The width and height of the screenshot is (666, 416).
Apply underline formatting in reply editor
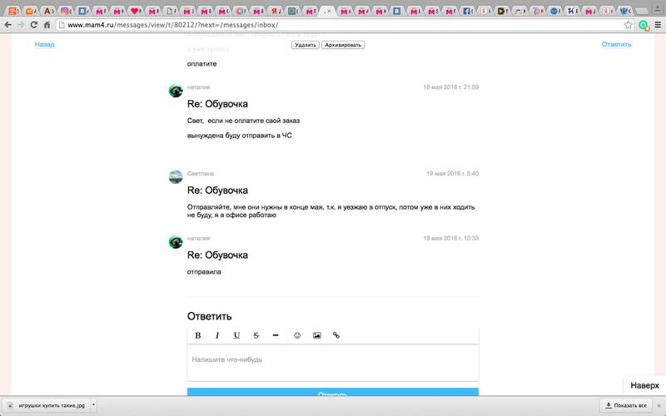[x=236, y=335]
